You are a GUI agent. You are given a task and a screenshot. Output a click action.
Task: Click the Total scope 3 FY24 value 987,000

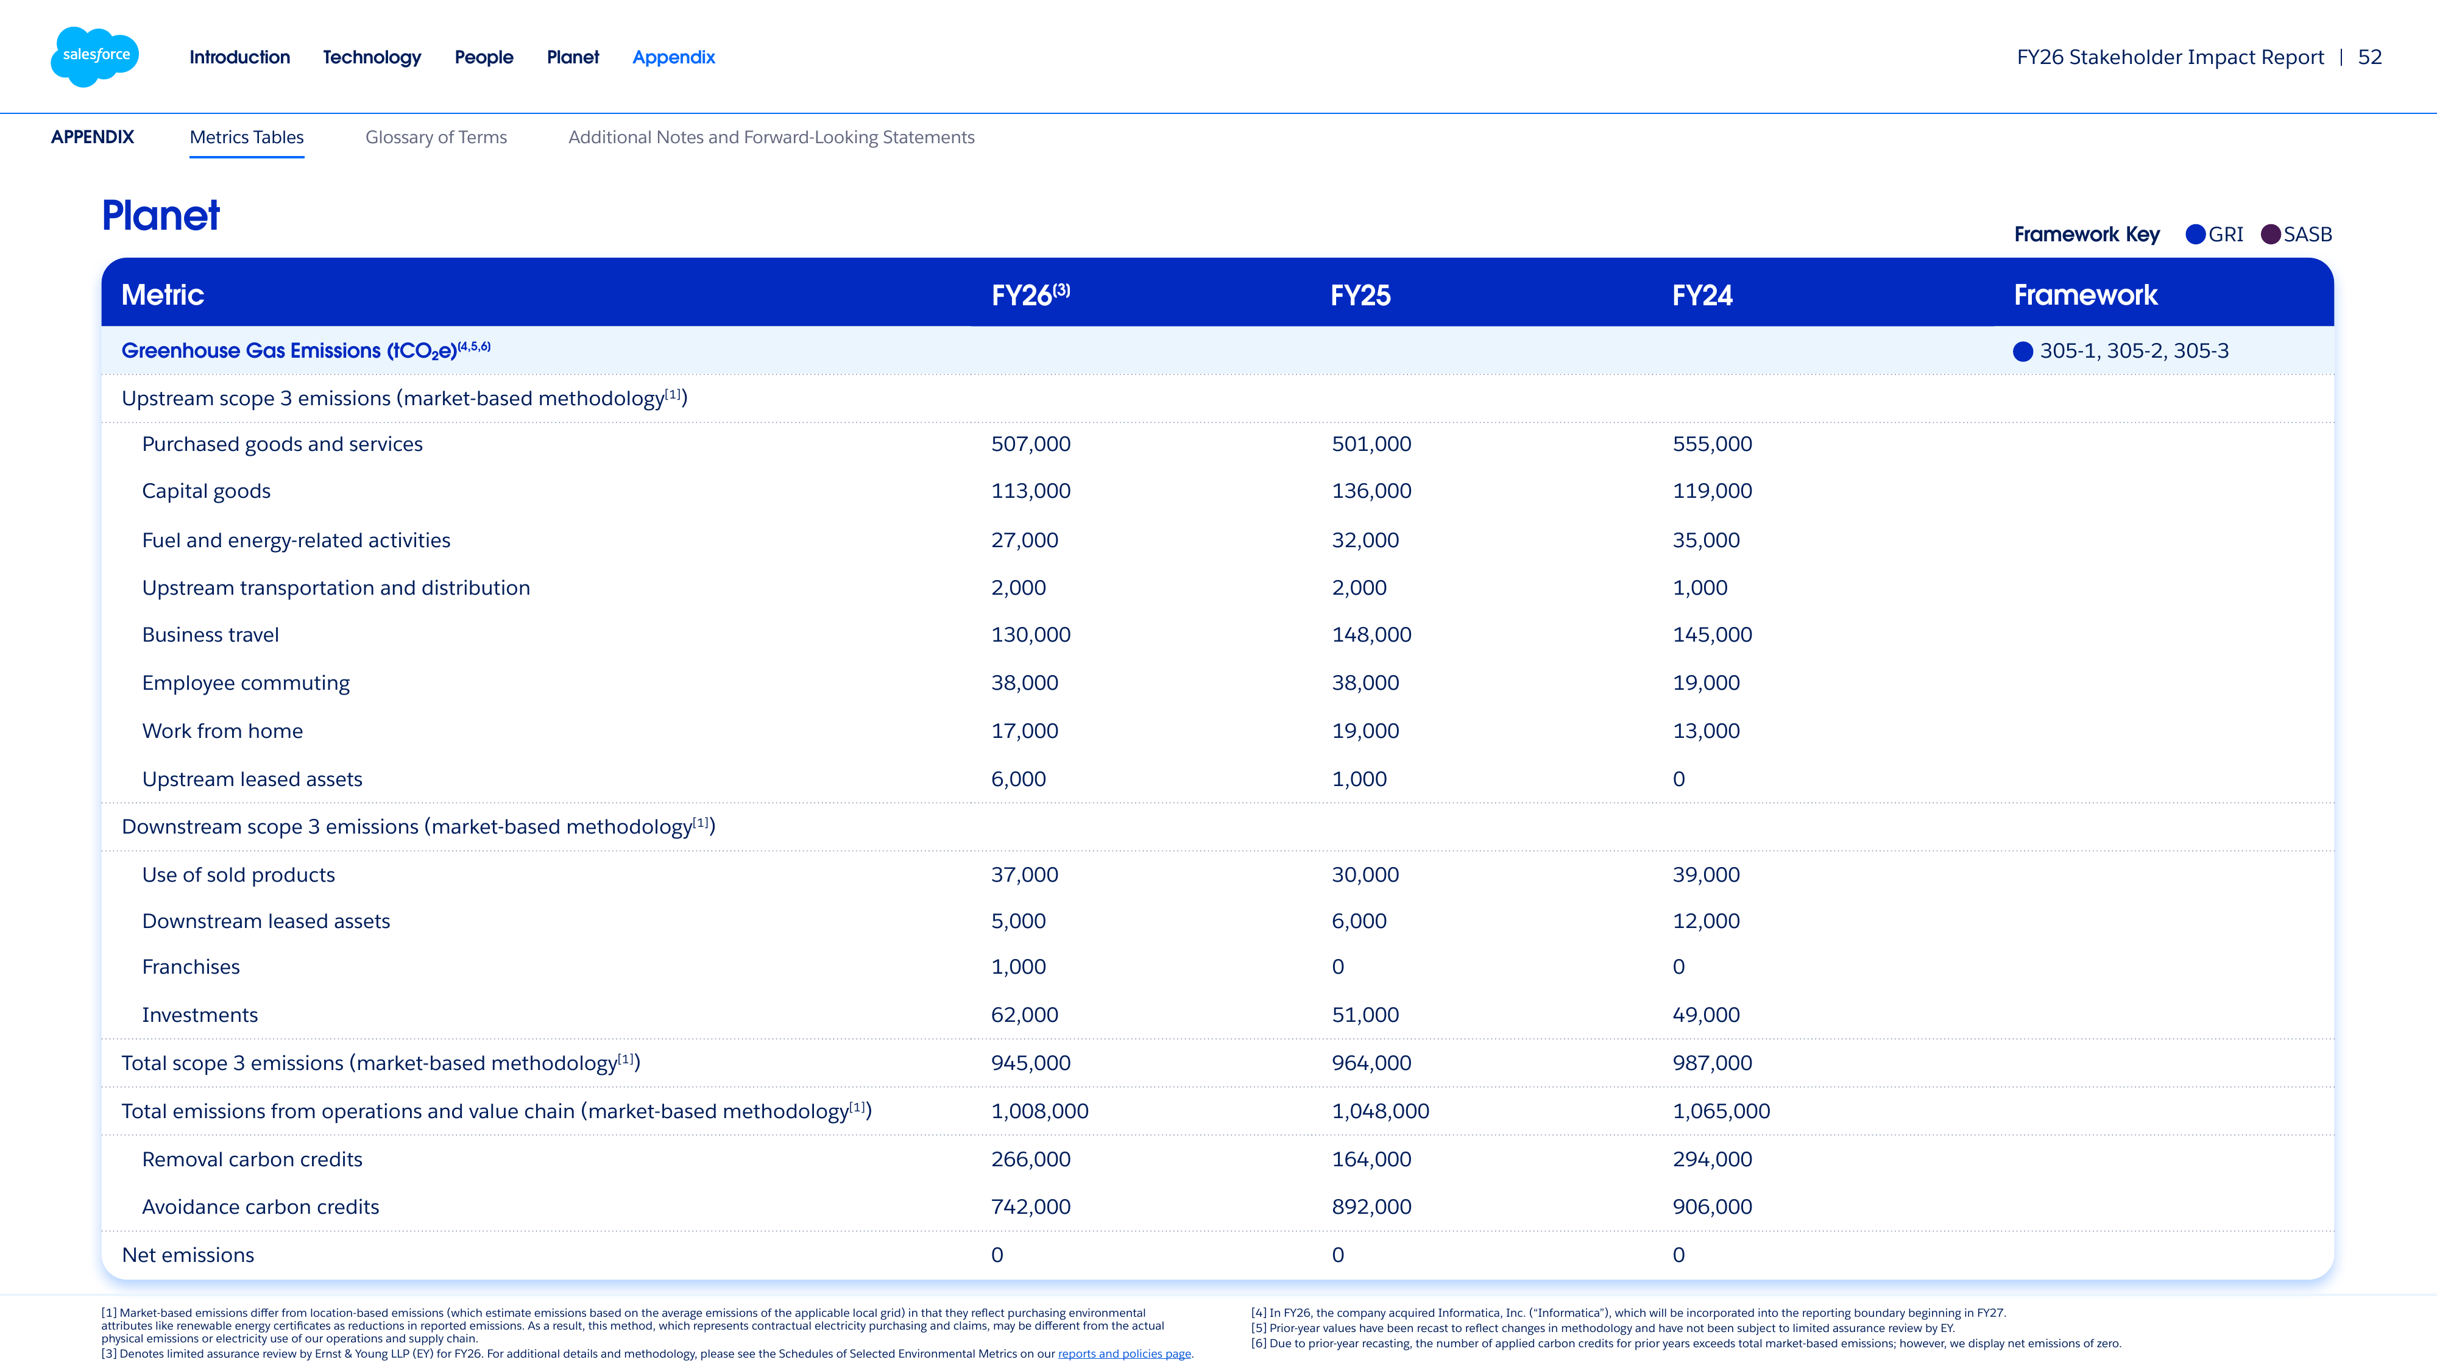1711,1063
